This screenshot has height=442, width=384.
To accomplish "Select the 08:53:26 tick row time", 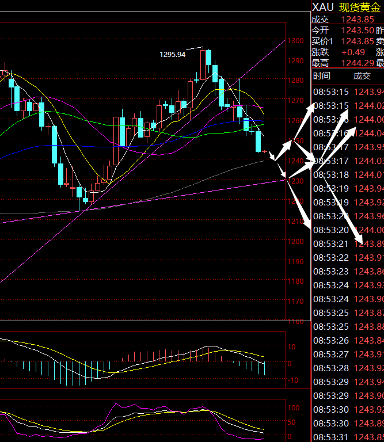I will pyautogui.click(x=331, y=341).
